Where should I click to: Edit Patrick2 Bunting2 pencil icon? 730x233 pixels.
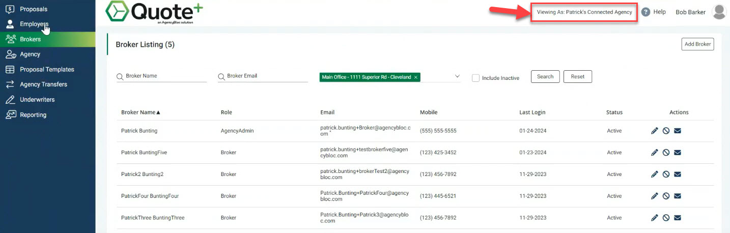point(655,174)
